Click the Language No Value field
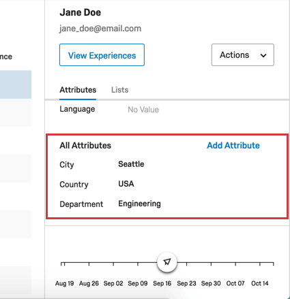 143,110
